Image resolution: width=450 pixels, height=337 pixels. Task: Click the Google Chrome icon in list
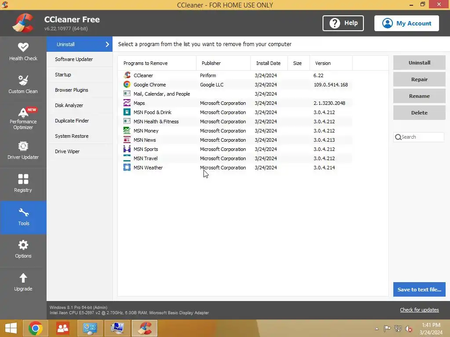pyautogui.click(x=127, y=85)
